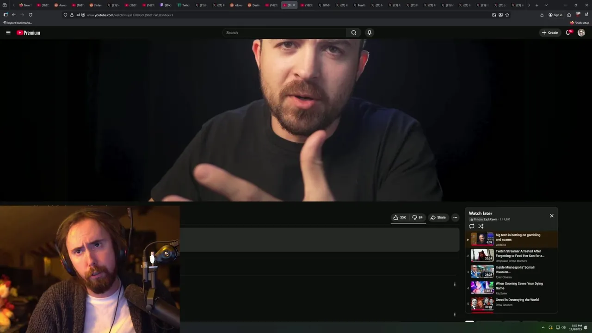
Task: Click thumbnail of the 33:28 playlist video
Action: [x=482, y=304]
